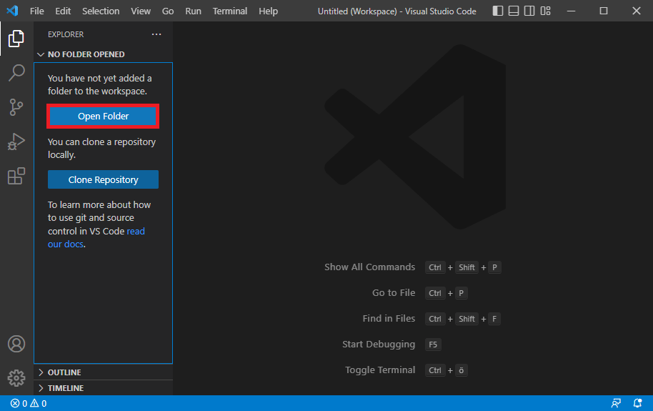Open the Explorer view in activity bar
The width and height of the screenshot is (653, 411).
coord(16,39)
